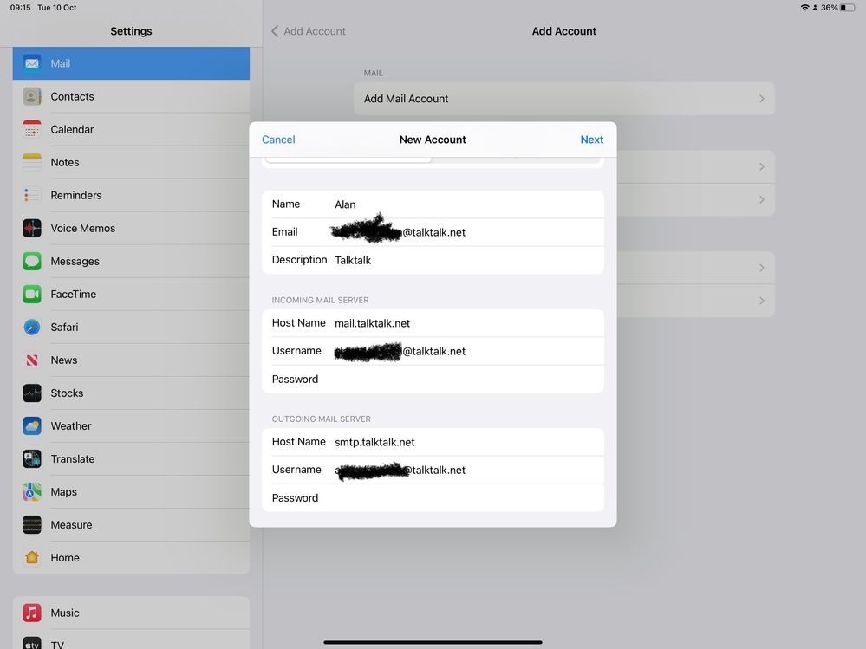866x649 pixels.
Task: Tap the date Tue 10 Oct
Action: point(57,8)
